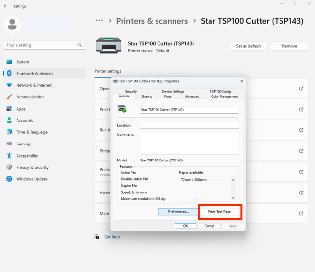Click the 'Printer settings' section heading
The width and height of the screenshot is (315, 272).
click(x=108, y=71)
